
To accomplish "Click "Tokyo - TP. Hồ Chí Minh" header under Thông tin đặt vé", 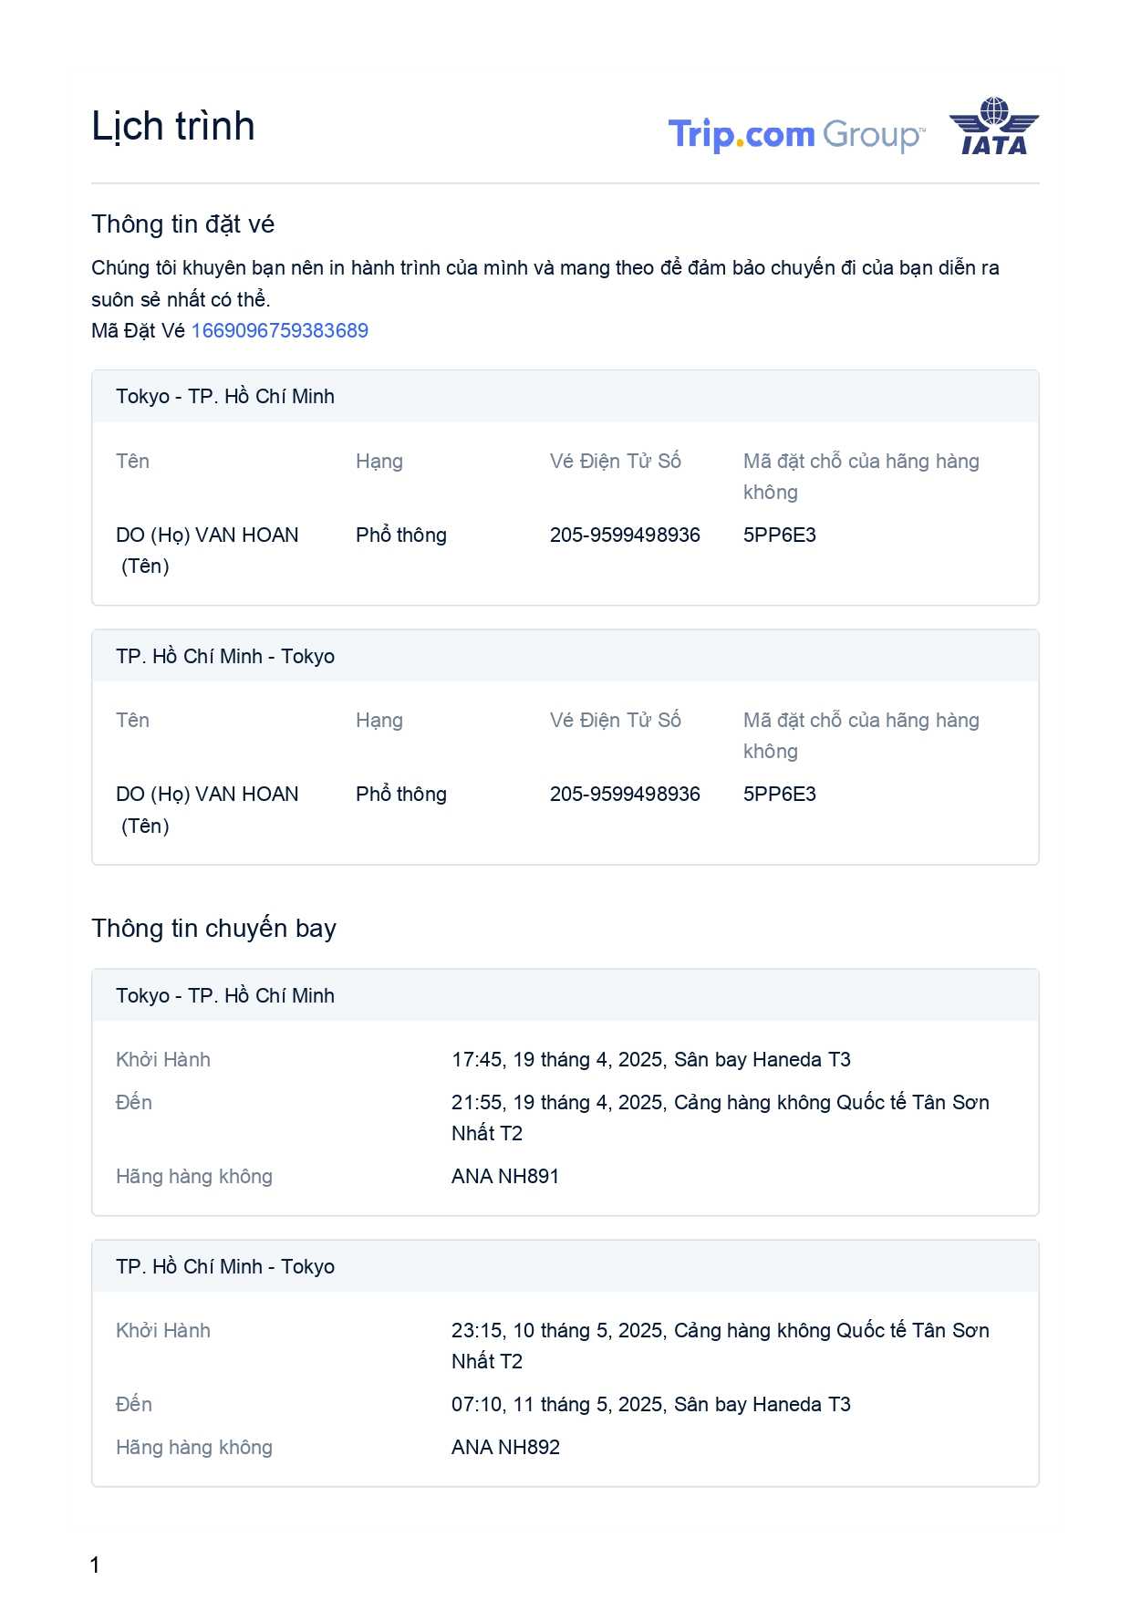I will coord(225,396).
